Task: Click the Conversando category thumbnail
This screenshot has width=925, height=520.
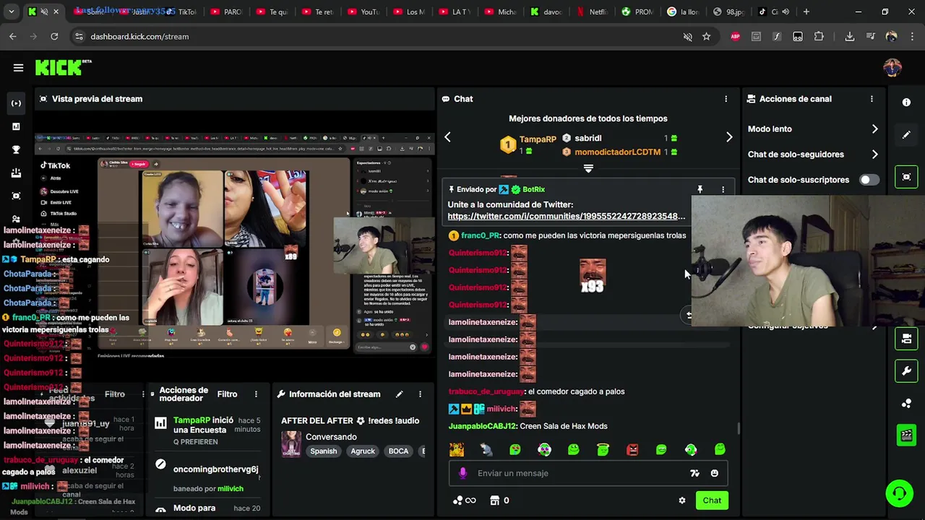Action: 291,444
